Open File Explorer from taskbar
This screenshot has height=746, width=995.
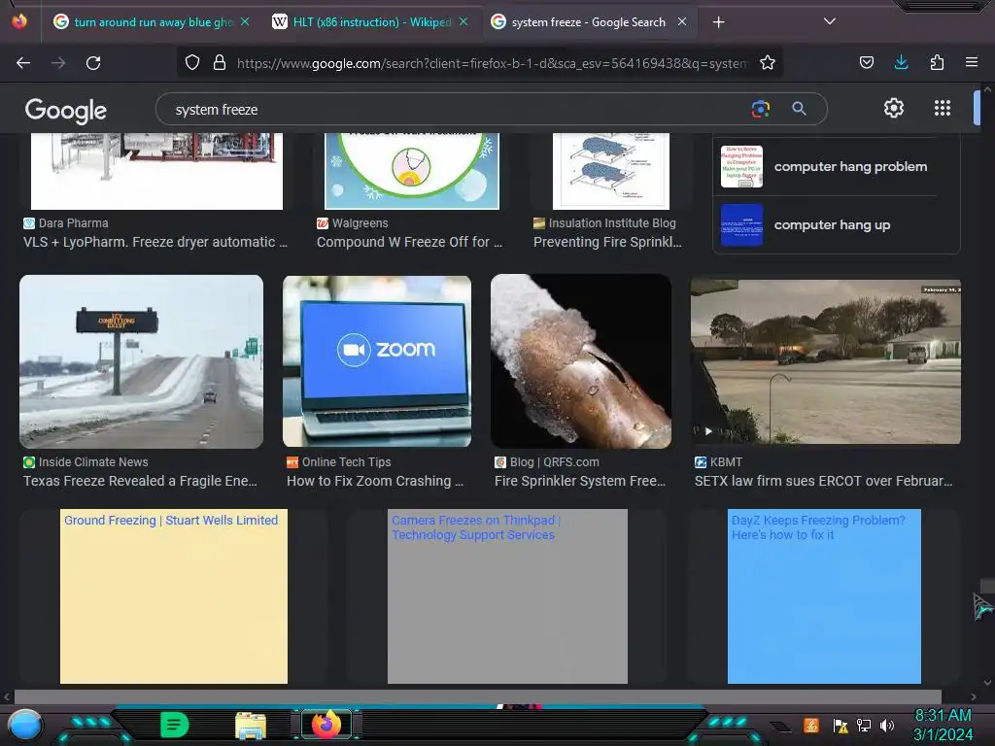[251, 726]
